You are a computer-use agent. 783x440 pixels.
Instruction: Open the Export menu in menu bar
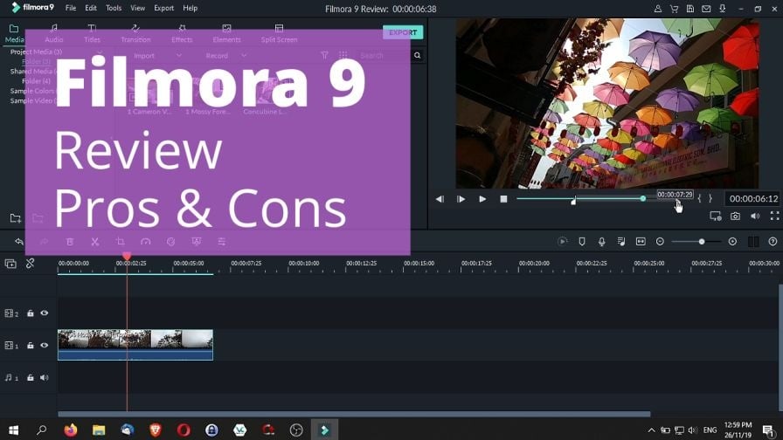tap(163, 8)
